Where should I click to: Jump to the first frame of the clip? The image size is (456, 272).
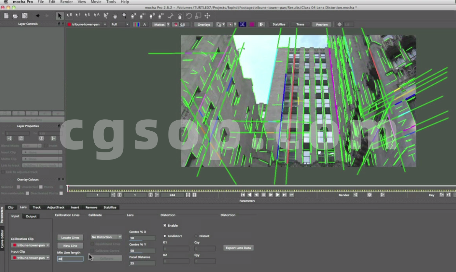243,195
